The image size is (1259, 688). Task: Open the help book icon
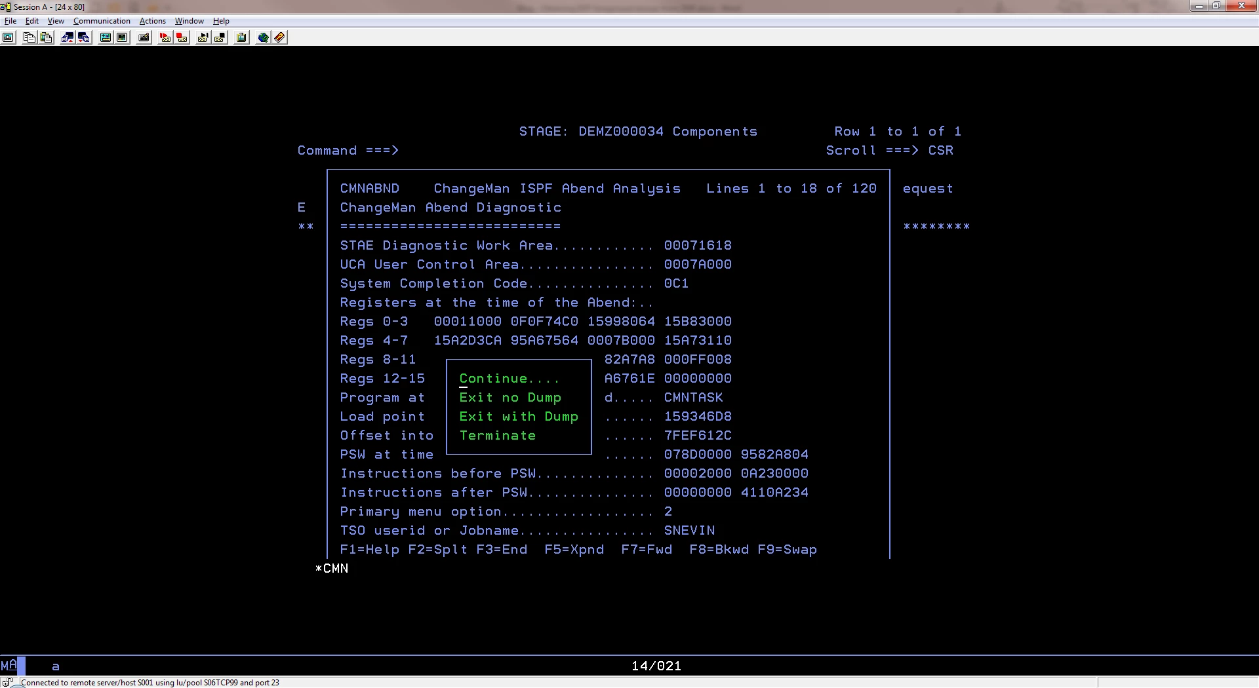[280, 37]
